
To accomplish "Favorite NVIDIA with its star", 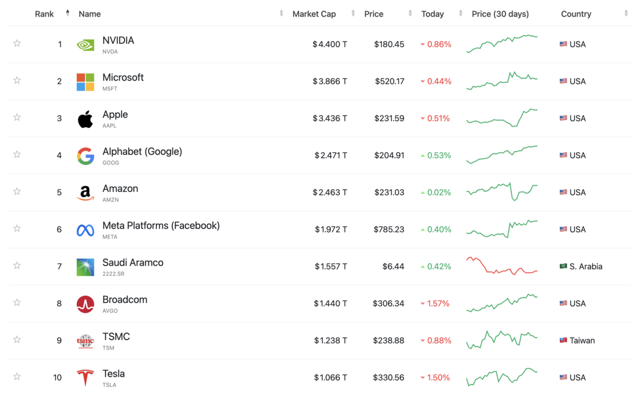I will tap(17, 44).
